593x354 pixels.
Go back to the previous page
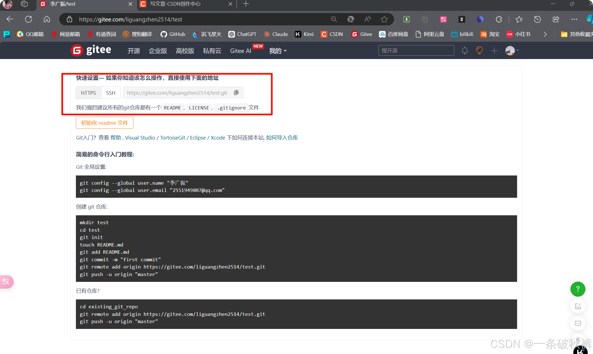tap(10, 19)
